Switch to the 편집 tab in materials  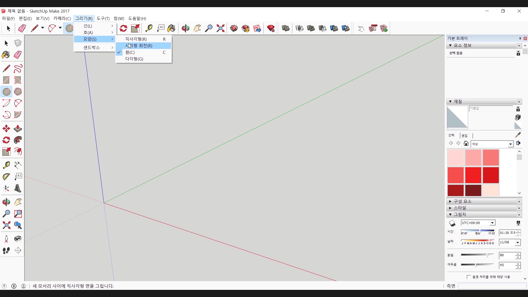464,136
